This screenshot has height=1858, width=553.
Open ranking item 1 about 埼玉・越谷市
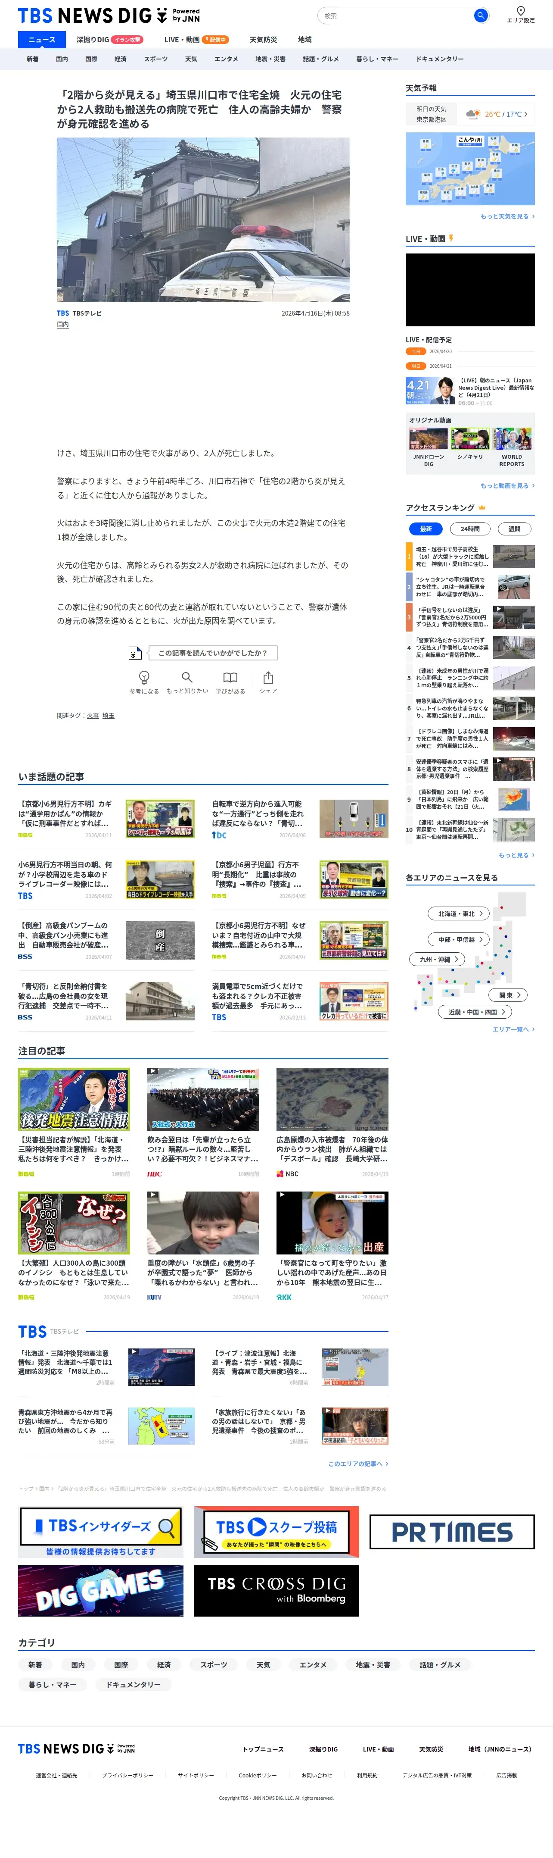pos(470,557)
